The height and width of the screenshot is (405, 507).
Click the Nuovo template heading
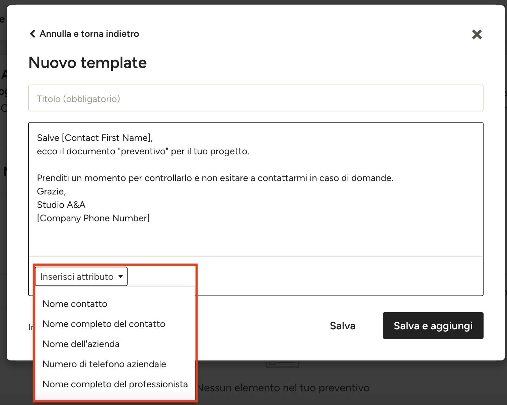[x=88, y=63]
